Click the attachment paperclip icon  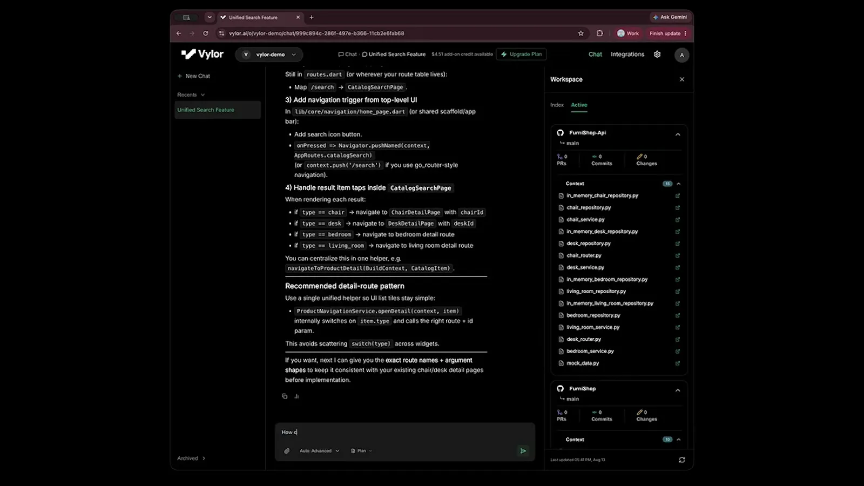point(287,451)
